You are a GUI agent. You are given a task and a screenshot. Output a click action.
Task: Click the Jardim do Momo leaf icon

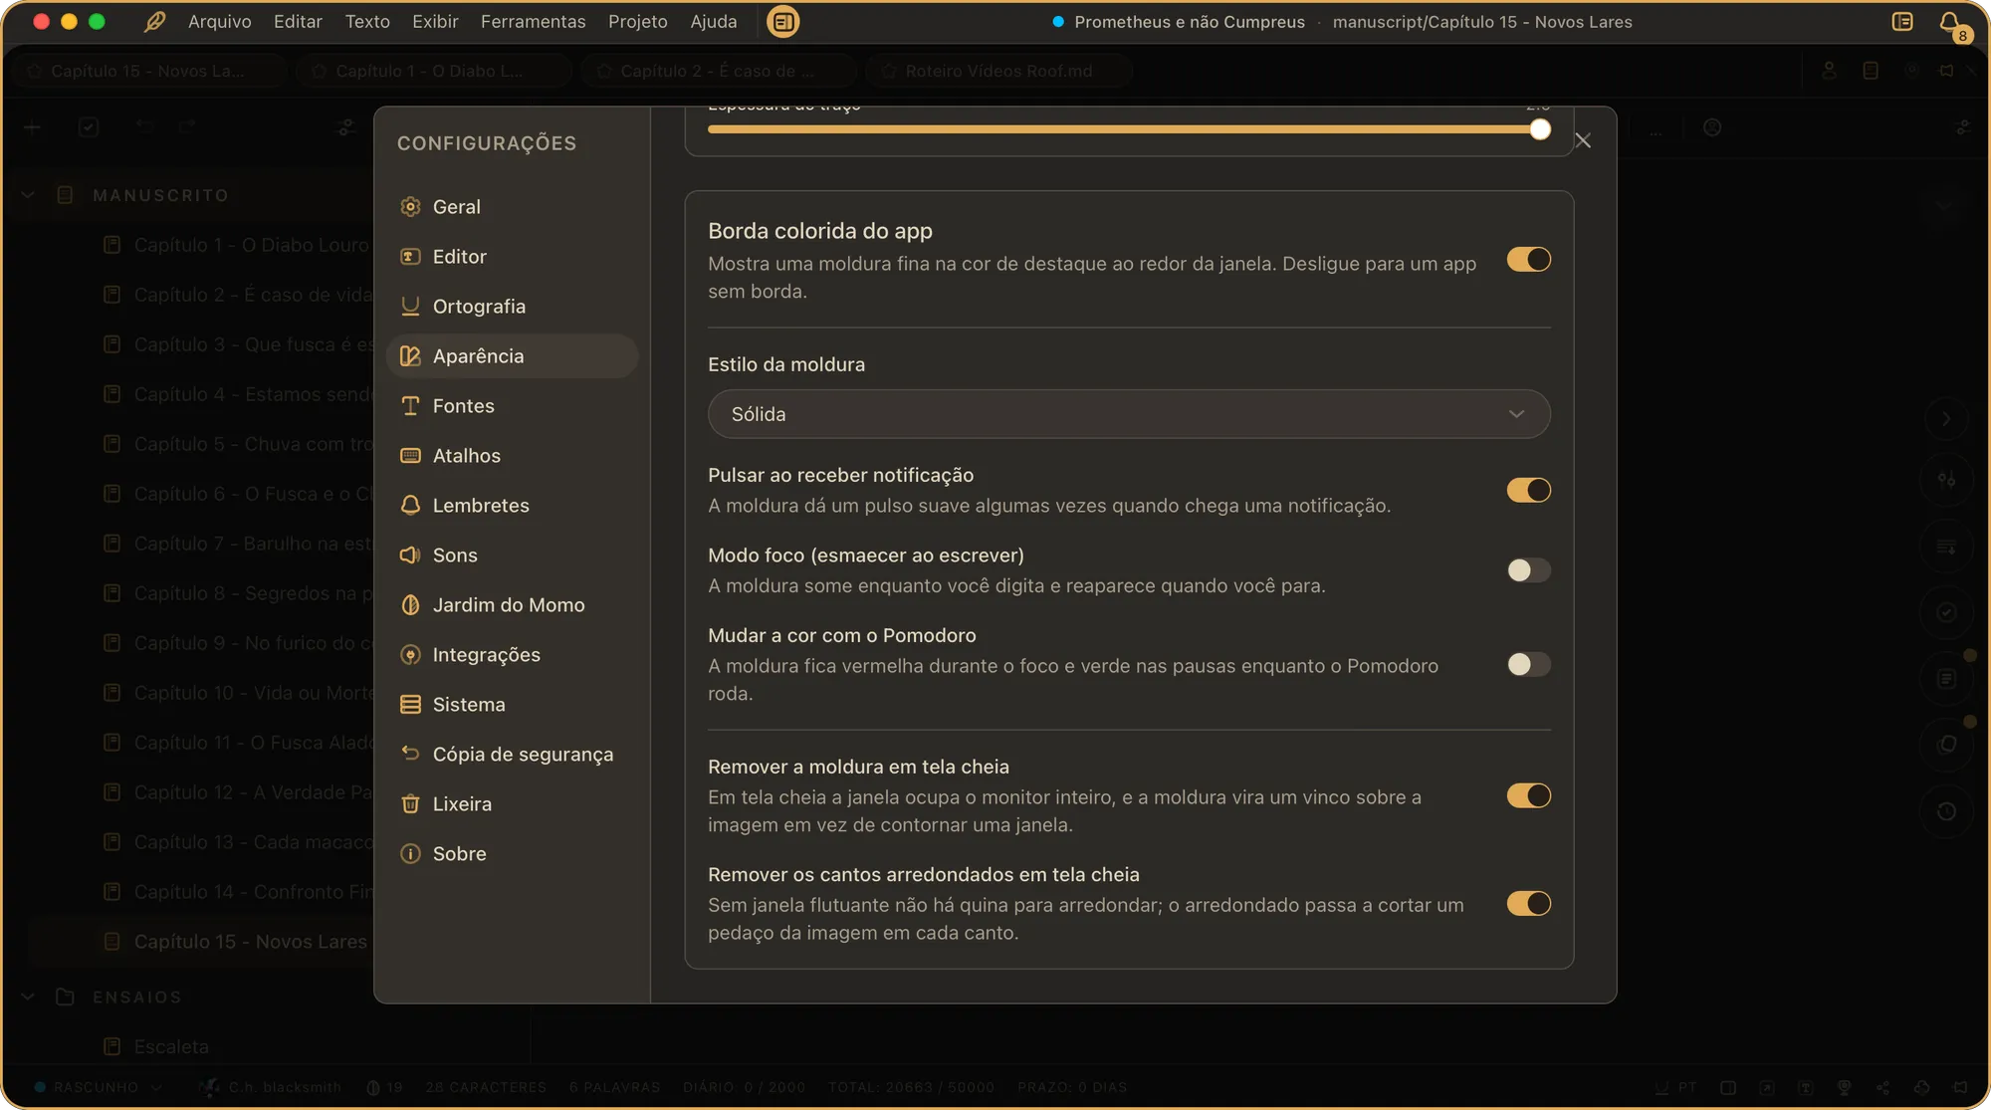(x=410, y=605)
